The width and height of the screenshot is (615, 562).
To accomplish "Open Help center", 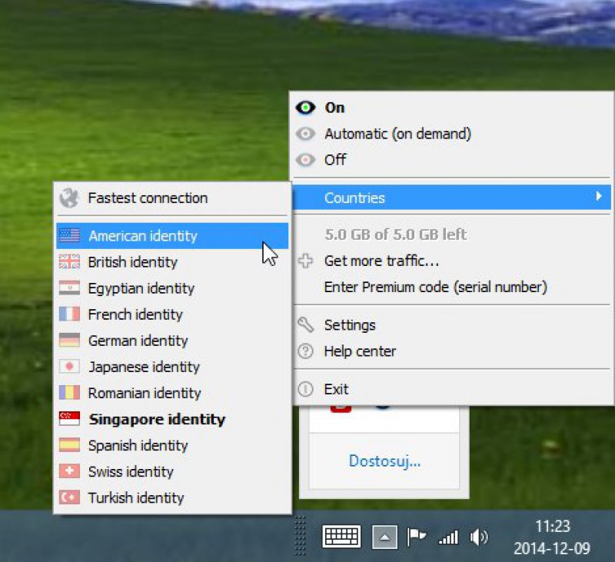I will click(x=451, y=351).
